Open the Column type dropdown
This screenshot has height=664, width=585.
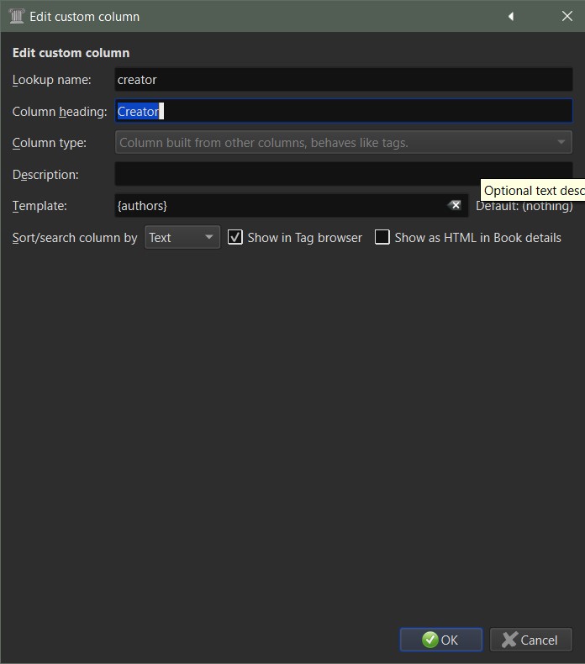click(x=344, y=142)
